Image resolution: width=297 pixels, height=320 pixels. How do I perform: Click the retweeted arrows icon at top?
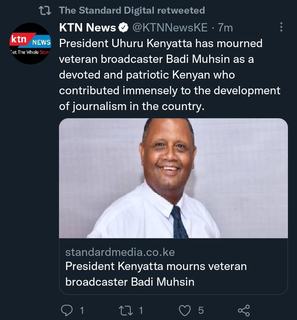tap(45, 11)
